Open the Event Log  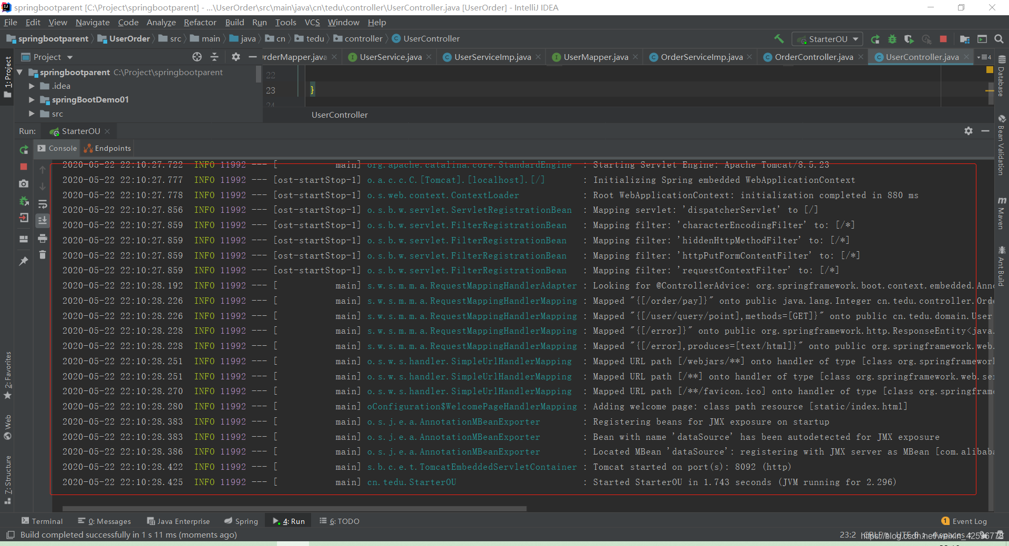[964, 521]
